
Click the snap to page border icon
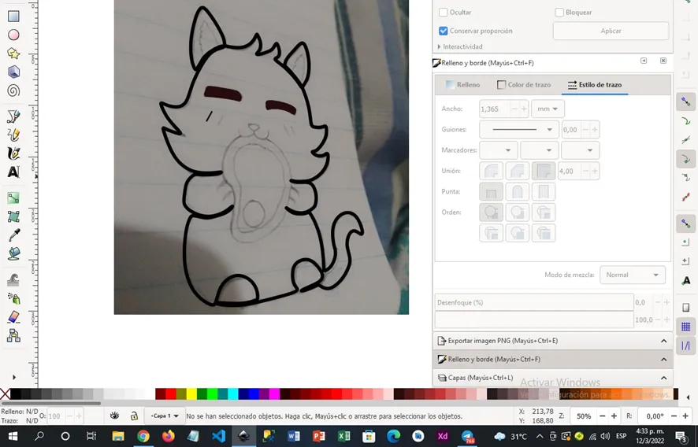click(686, 308)
